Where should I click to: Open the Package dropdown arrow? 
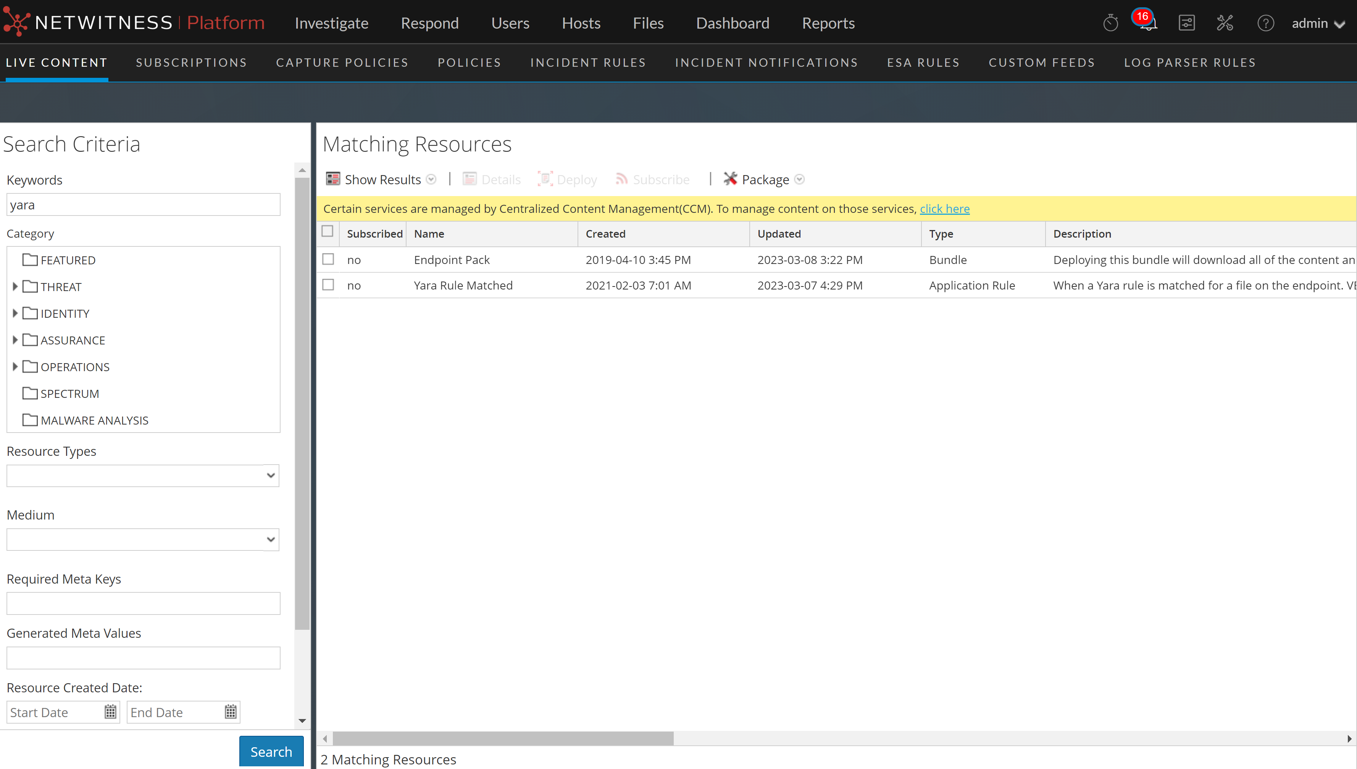click(800, 179)
